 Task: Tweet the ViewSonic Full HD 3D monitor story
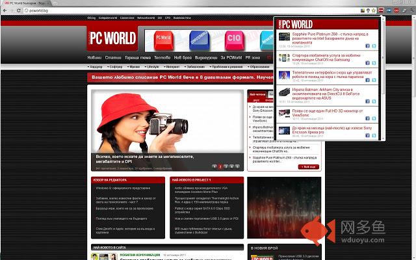click(374, 118)
